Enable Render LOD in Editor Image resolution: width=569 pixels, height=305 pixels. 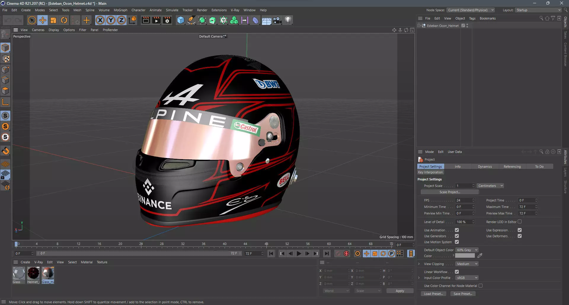coord(520,222)
